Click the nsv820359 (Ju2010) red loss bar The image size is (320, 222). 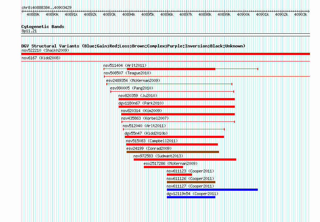tap(177, 99)
